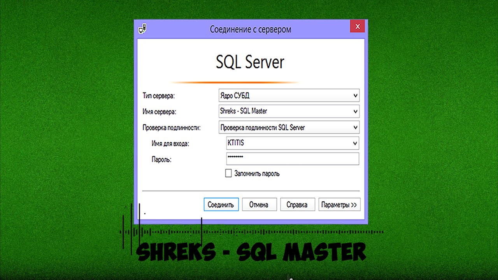Enable the Запомнить пароль checkbox
This screenshot has width=498, height=280.
click(229, 173)
